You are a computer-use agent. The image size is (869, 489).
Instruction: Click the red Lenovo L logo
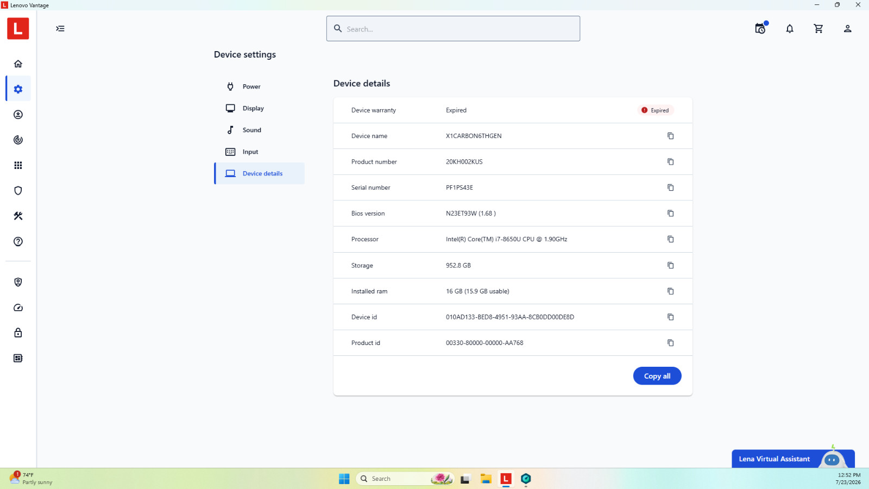tap(18, 28)
